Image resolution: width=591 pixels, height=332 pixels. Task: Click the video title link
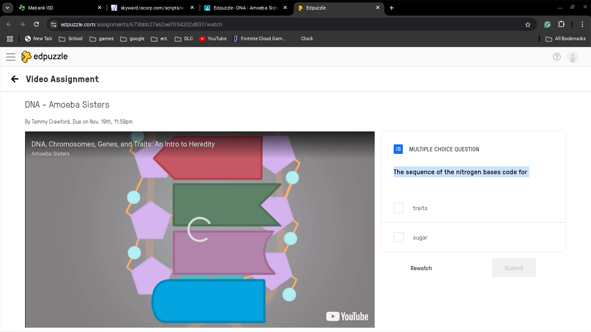point(123,144)
